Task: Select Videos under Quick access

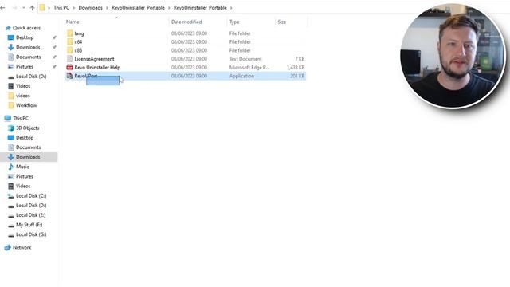Action: coord(23,86)
